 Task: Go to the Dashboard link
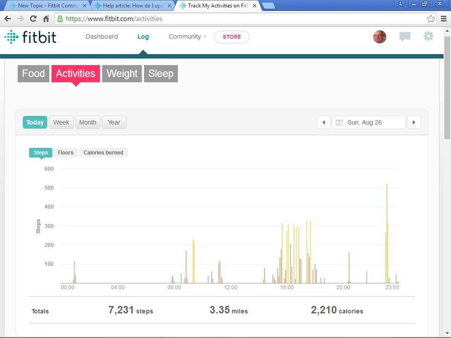[x=102, y=37]
